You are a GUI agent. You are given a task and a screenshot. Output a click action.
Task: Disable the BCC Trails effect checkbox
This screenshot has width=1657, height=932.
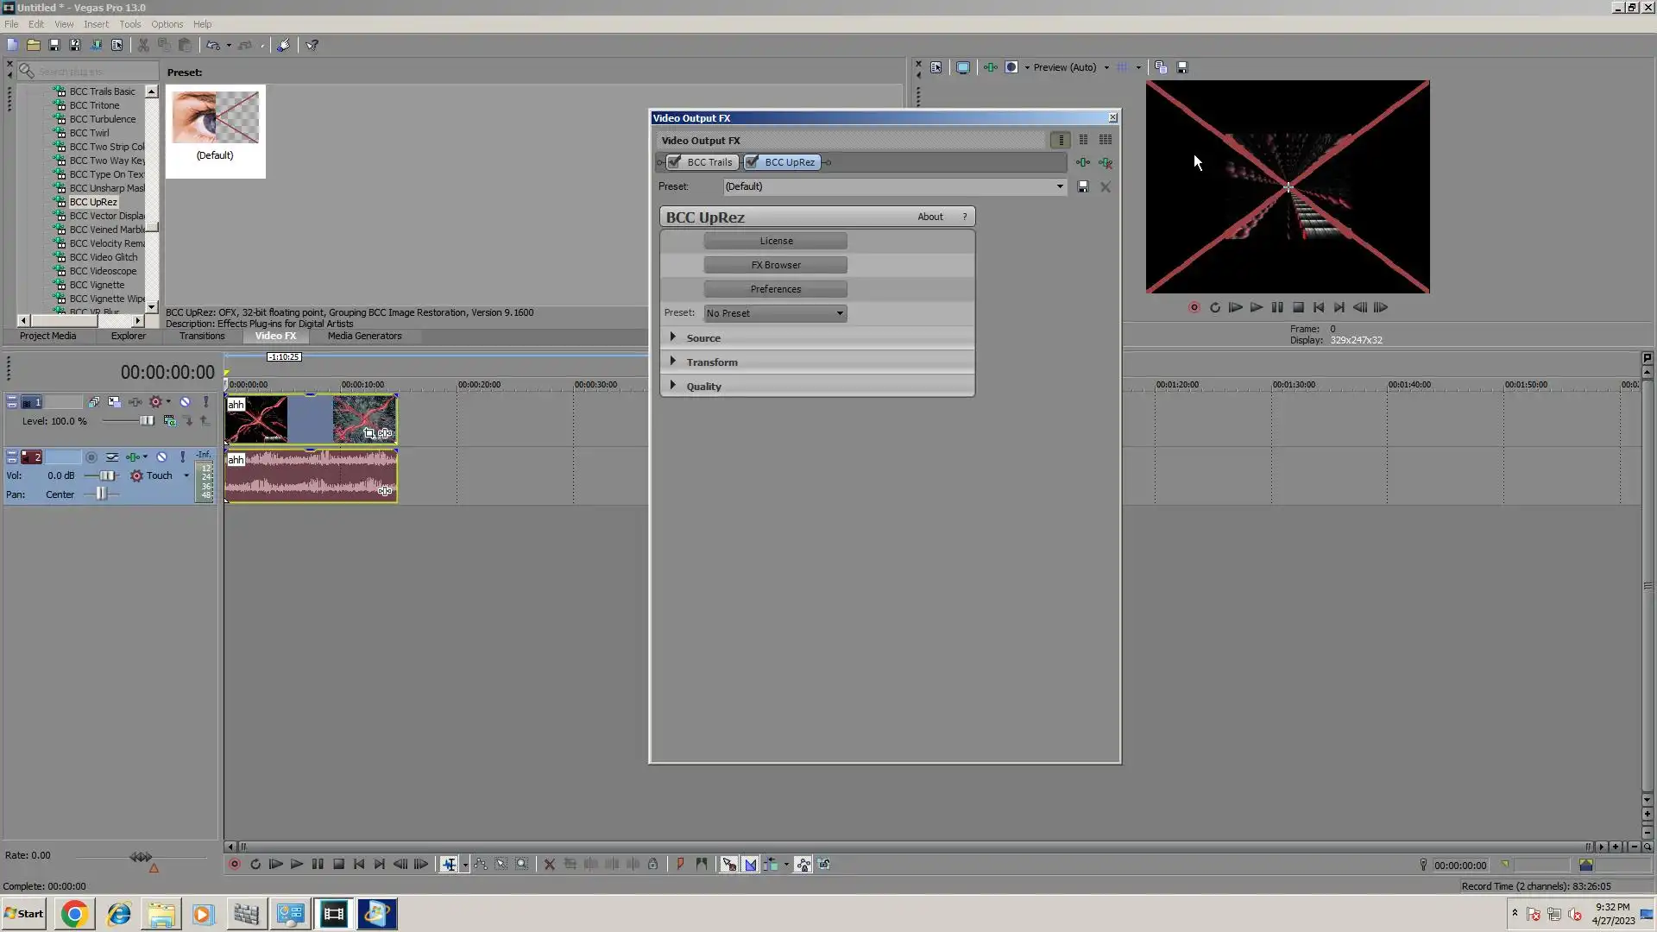pyautogui.click(x=675, y=162)
